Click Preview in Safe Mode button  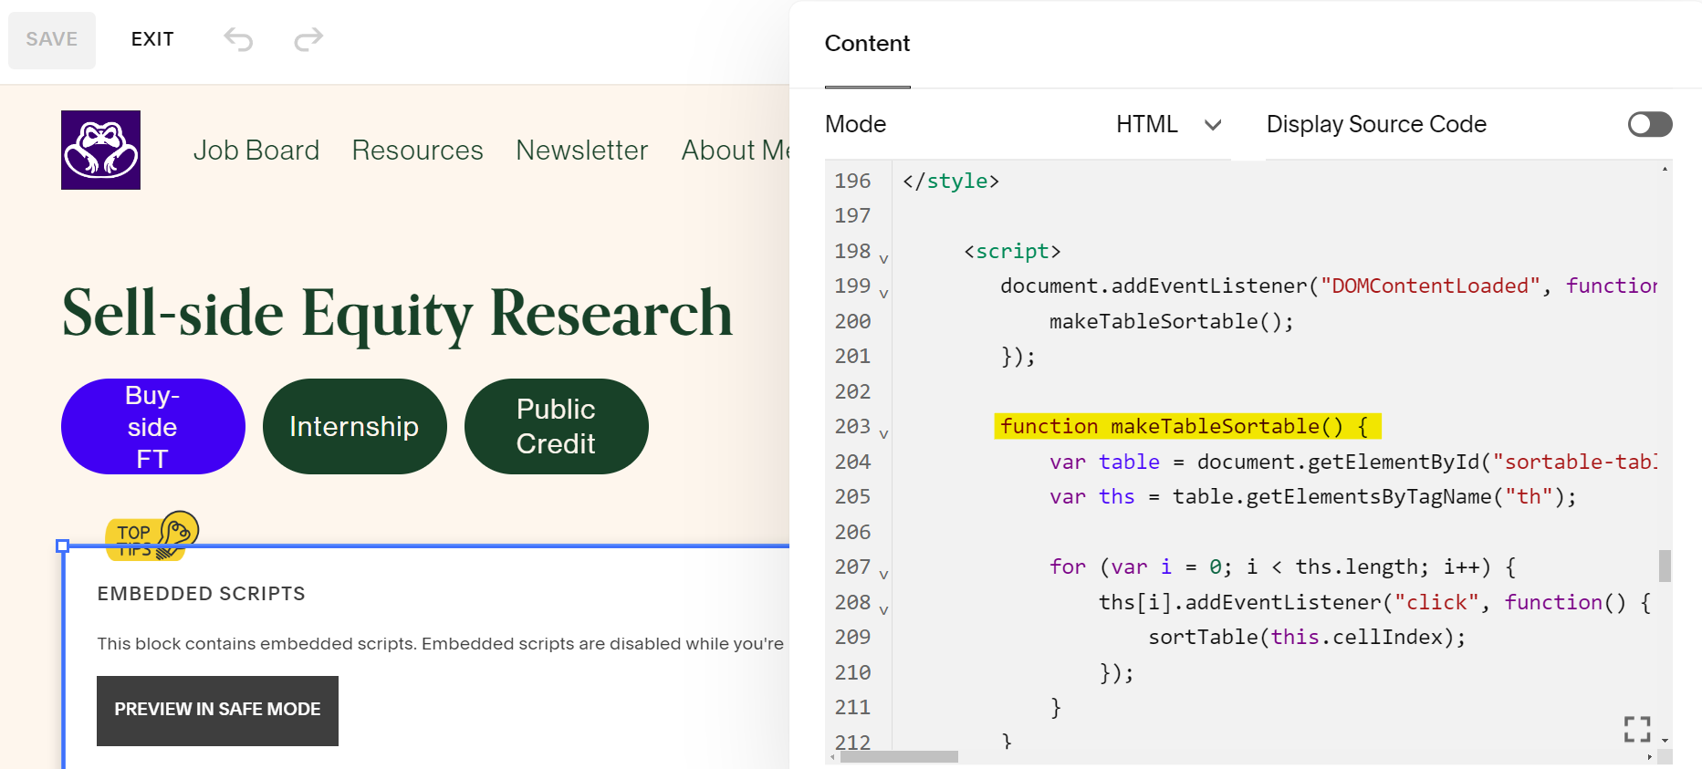(x=217, y=710)
